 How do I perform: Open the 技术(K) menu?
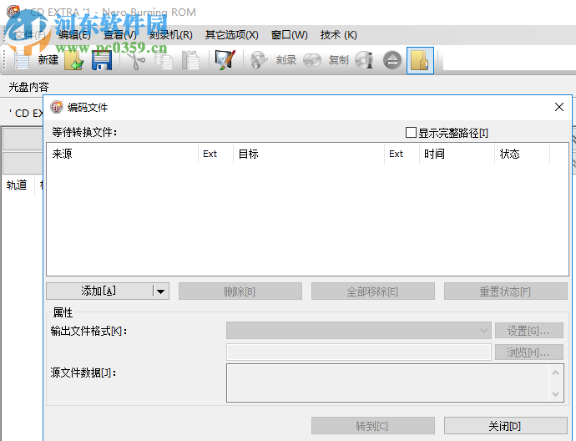click(338, 35)
